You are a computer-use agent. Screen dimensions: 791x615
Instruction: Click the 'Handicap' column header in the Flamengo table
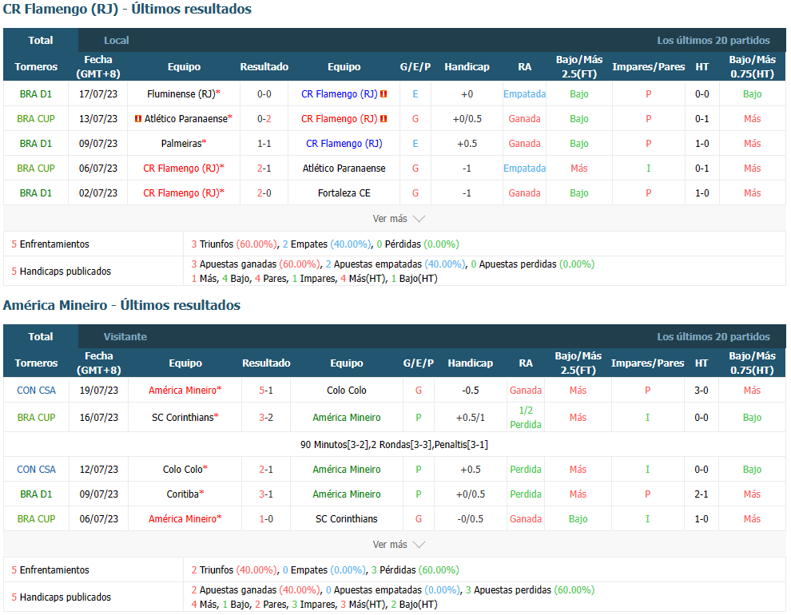click(x=467, y=66)
